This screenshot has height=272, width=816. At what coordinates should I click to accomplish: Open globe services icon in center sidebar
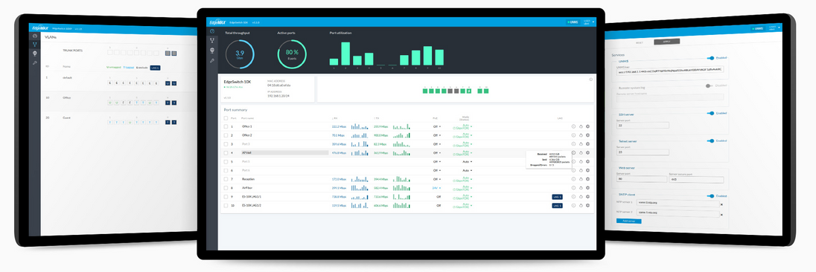(212, 51)
